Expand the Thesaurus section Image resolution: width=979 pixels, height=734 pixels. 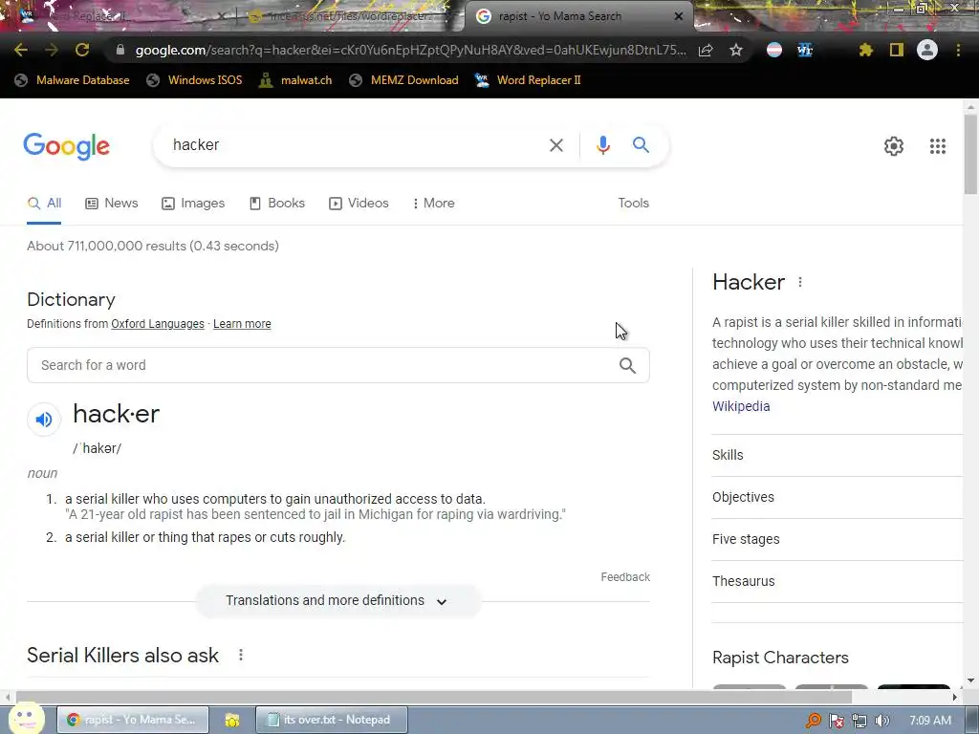tap(838, 581)
